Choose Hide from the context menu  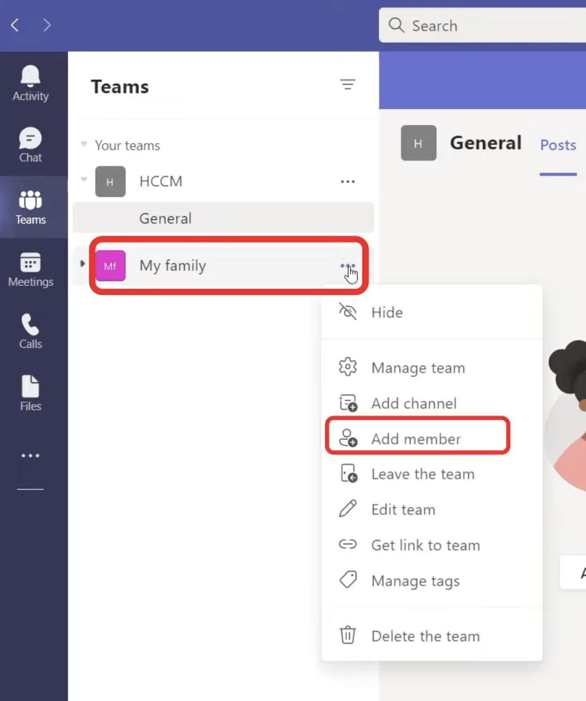(x=432, y=312)
